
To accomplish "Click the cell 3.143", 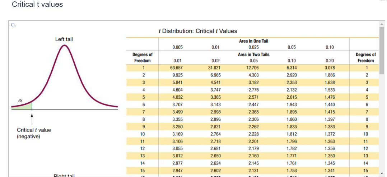I will pos(215,105).
